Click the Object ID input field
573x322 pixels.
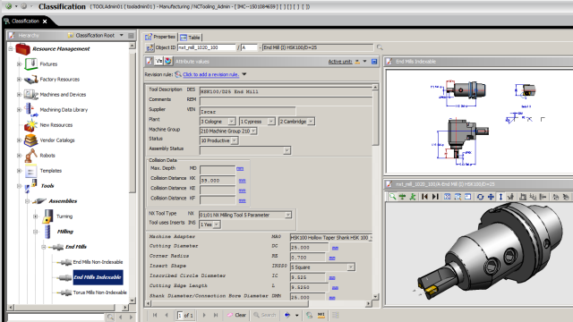click(207, 47)
